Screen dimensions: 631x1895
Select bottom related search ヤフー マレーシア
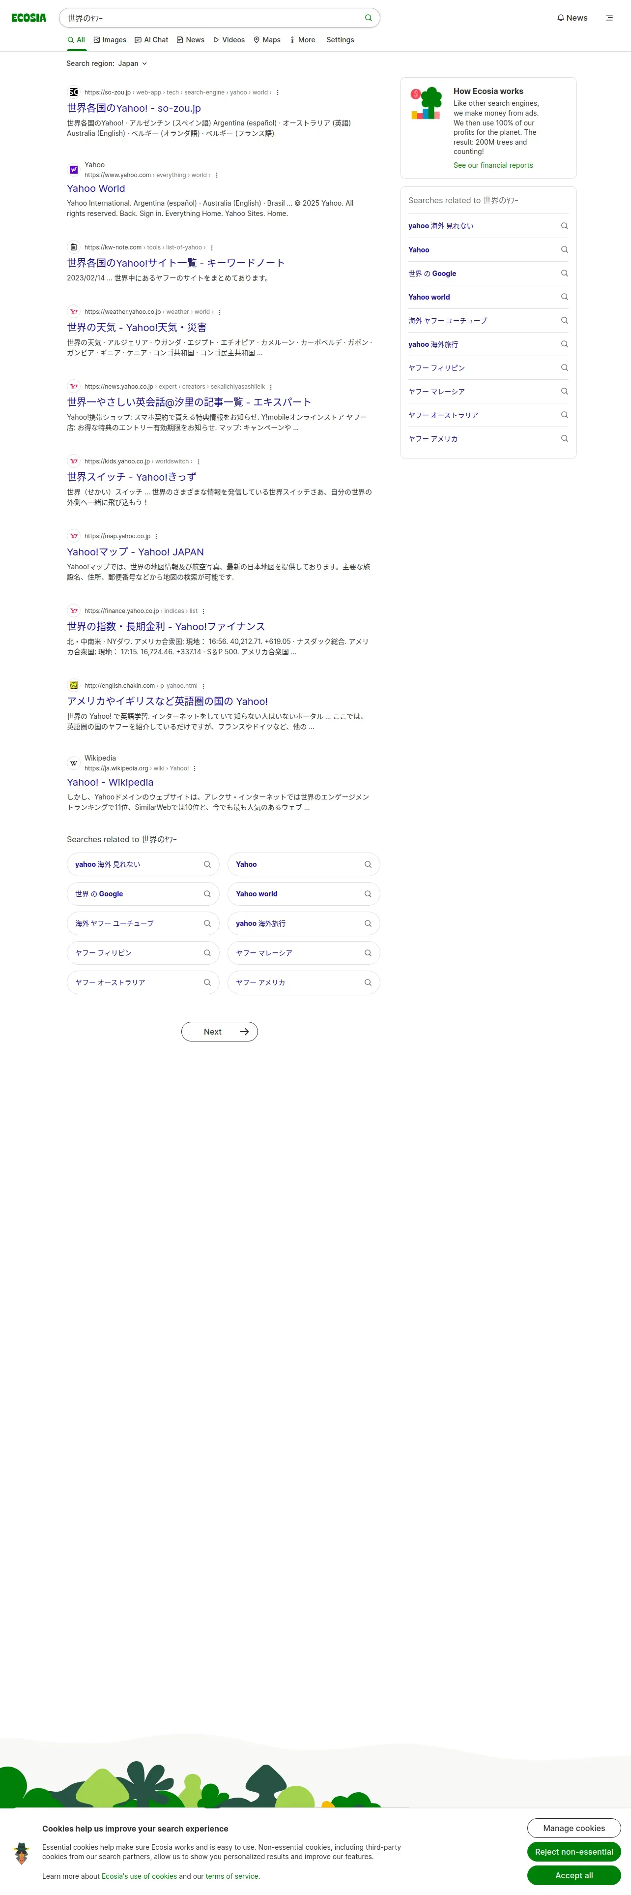click(303, 952)
